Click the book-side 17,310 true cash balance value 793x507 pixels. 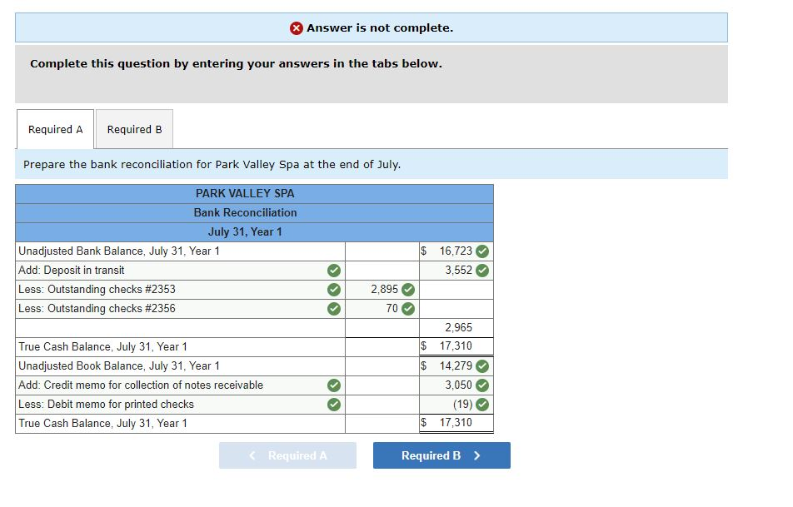point(456,423)
